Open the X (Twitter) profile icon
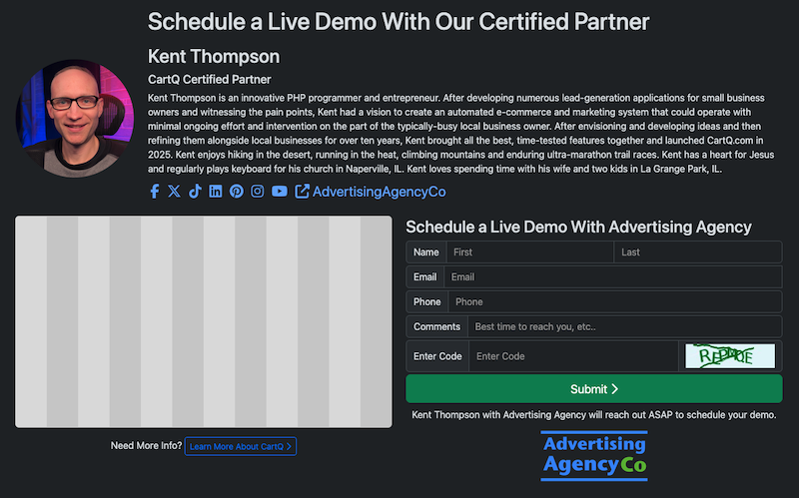 pyautogui.click(x=174, y=192)
